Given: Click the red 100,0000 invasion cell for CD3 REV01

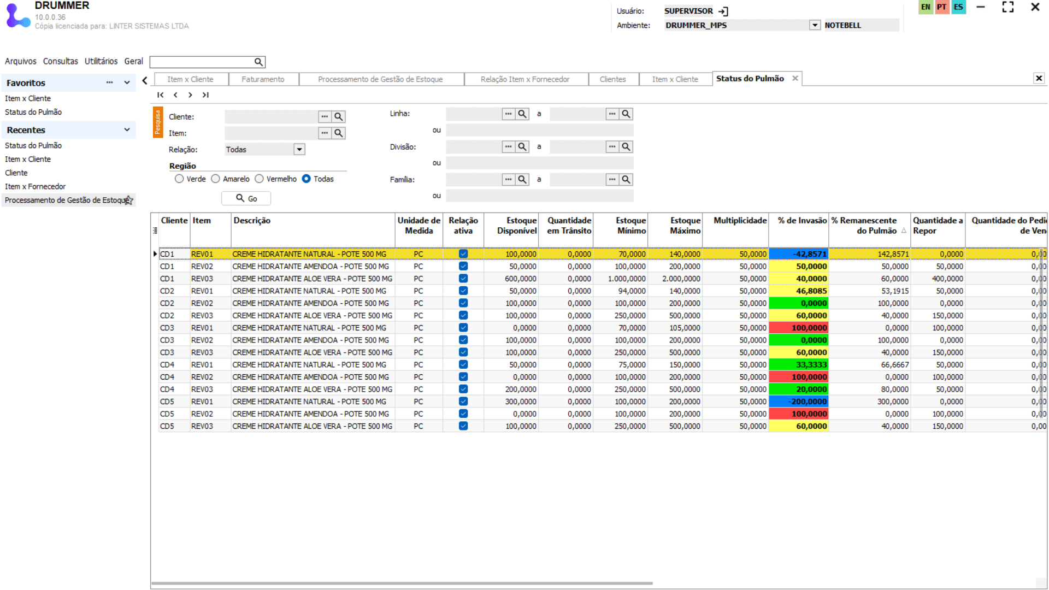Looking at the screenshot, I should point(798,328).
